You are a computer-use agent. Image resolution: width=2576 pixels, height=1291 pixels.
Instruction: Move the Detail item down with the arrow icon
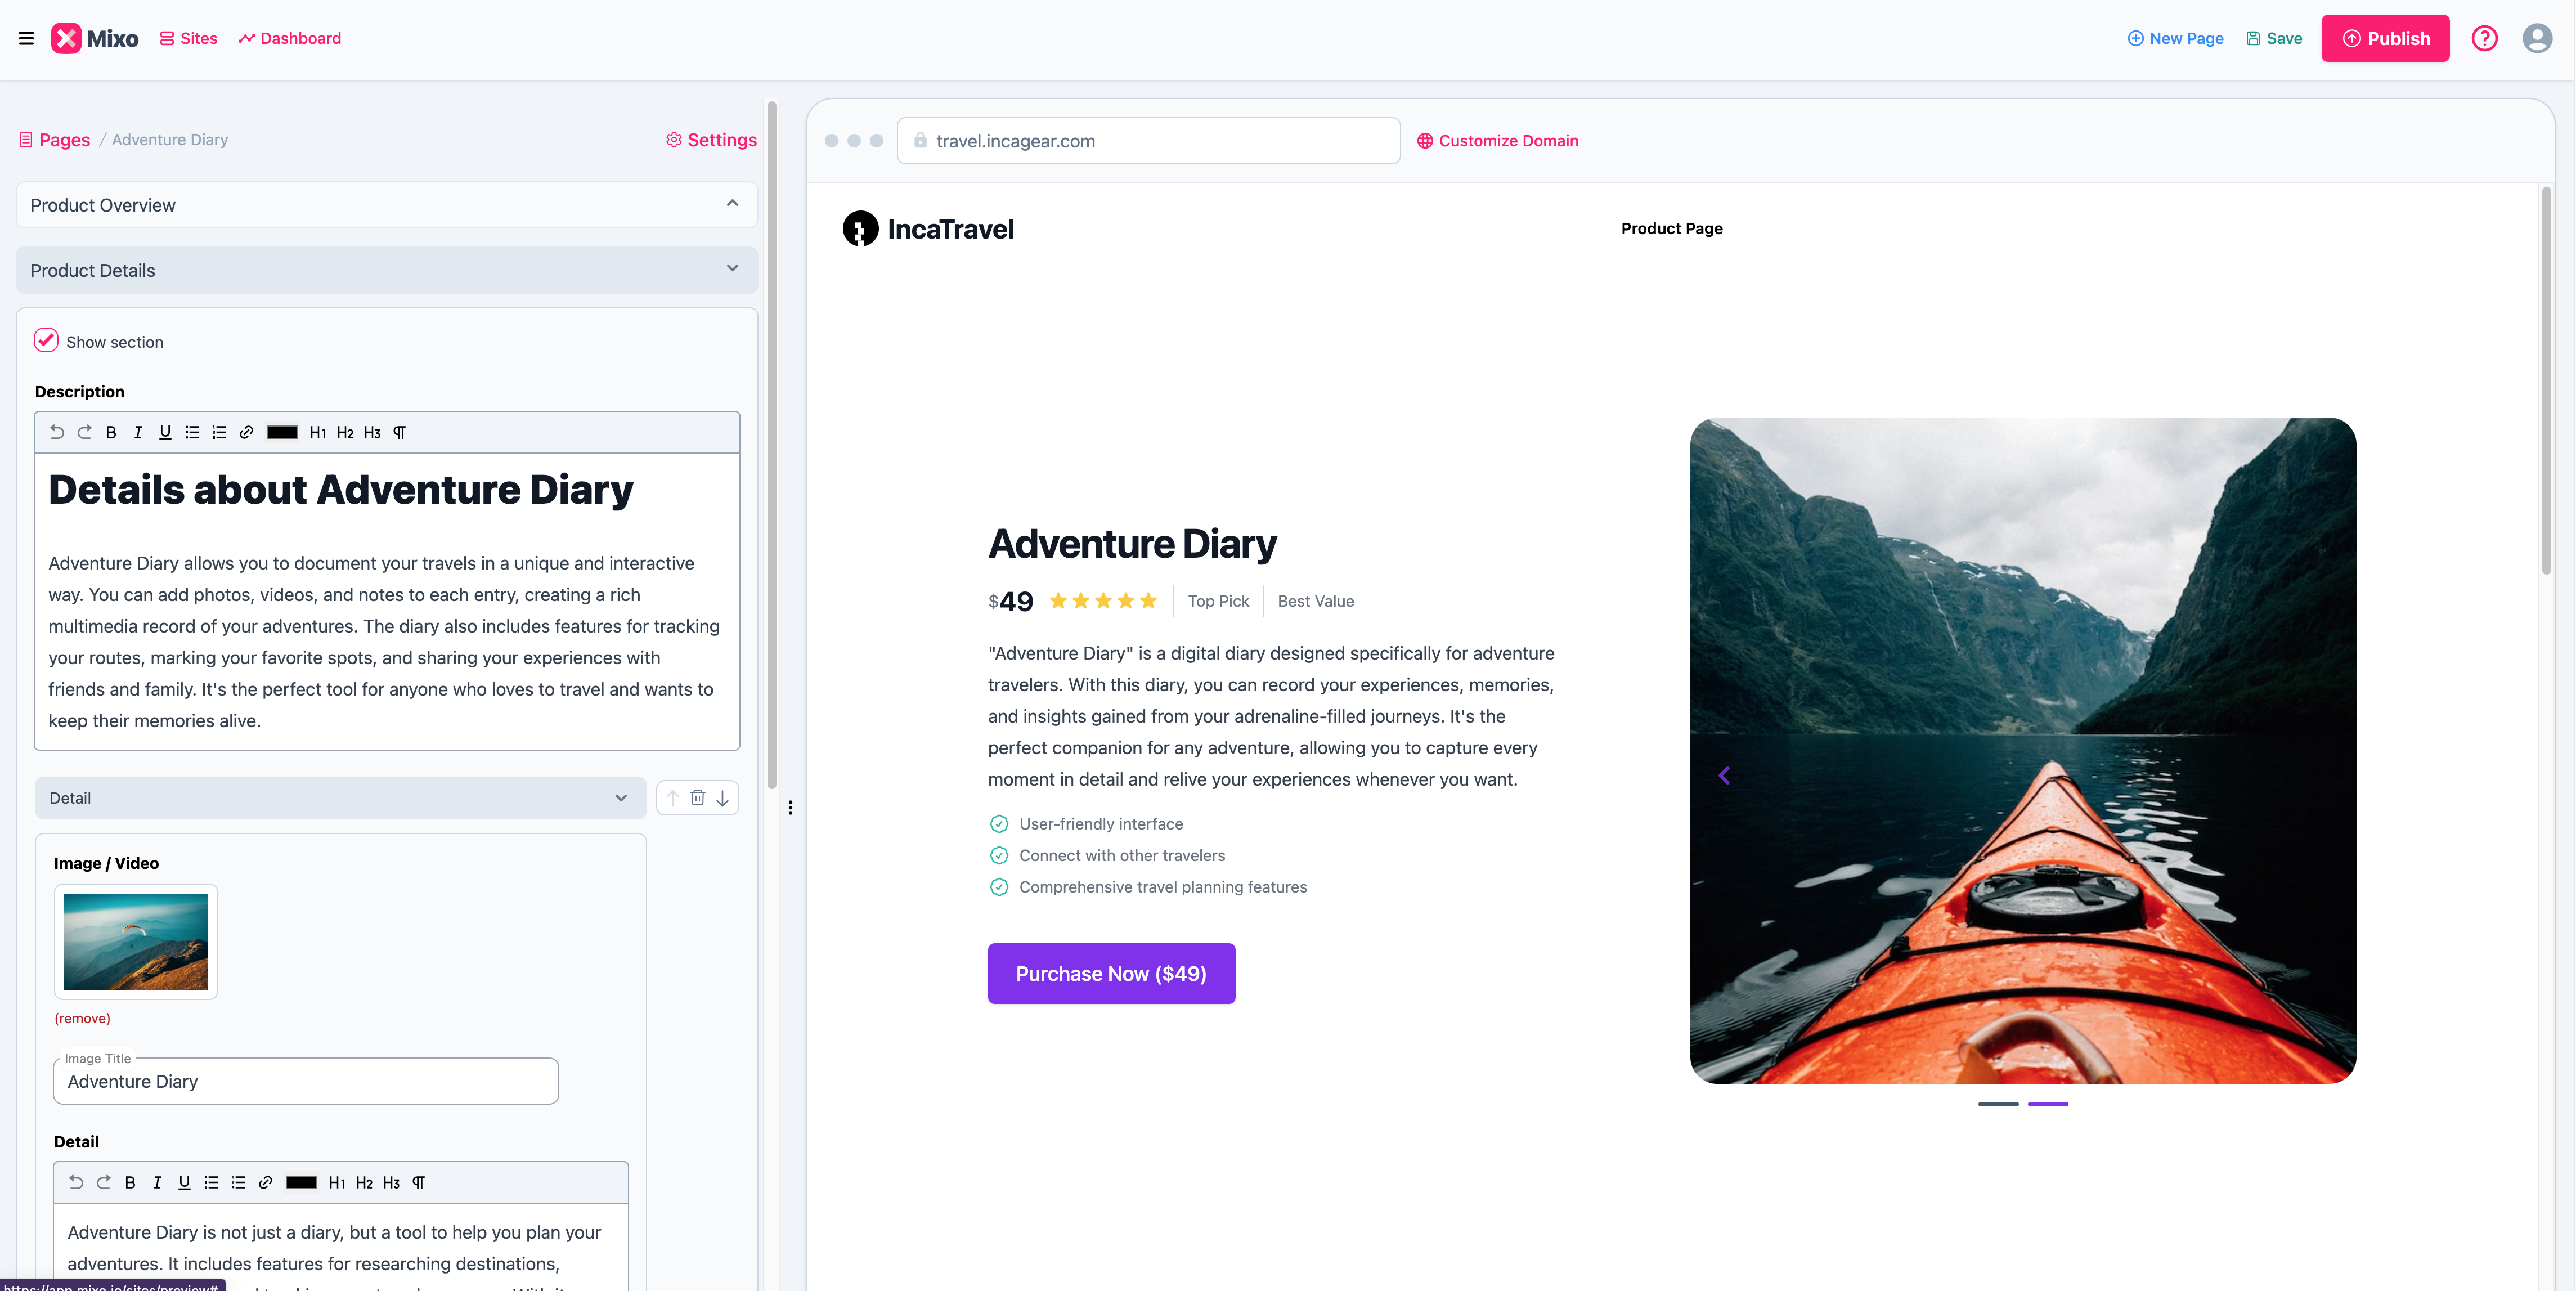point(722,797)
